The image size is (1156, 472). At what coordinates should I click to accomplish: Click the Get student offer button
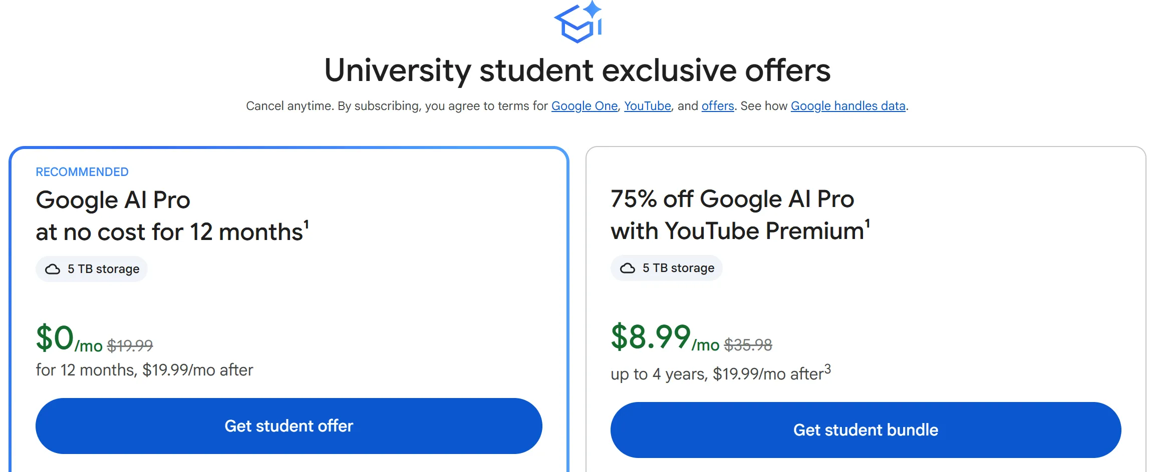[289, 426]
